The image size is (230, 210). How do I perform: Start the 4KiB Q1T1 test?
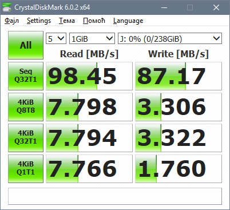pos(26,169)
